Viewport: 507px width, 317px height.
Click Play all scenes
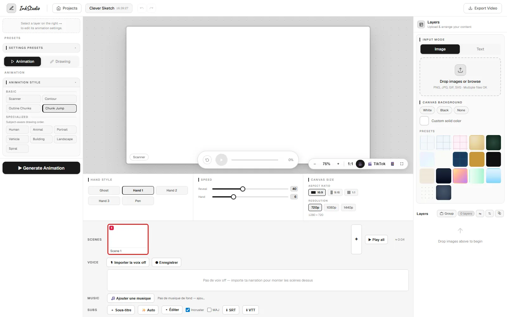coord(376,240)
